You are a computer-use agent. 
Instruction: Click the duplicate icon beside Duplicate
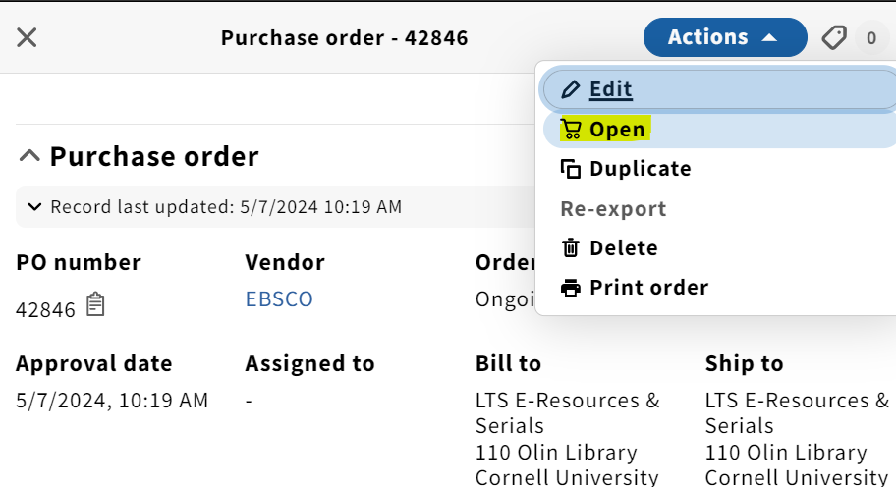pyautogui.click(x=570, y=169)
